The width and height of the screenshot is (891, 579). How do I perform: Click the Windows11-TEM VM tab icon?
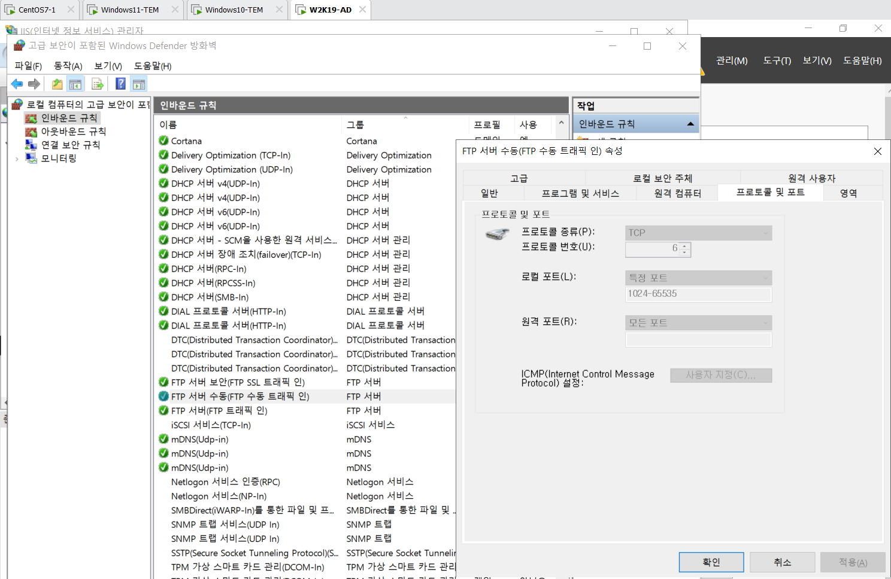tap(93, 10)
